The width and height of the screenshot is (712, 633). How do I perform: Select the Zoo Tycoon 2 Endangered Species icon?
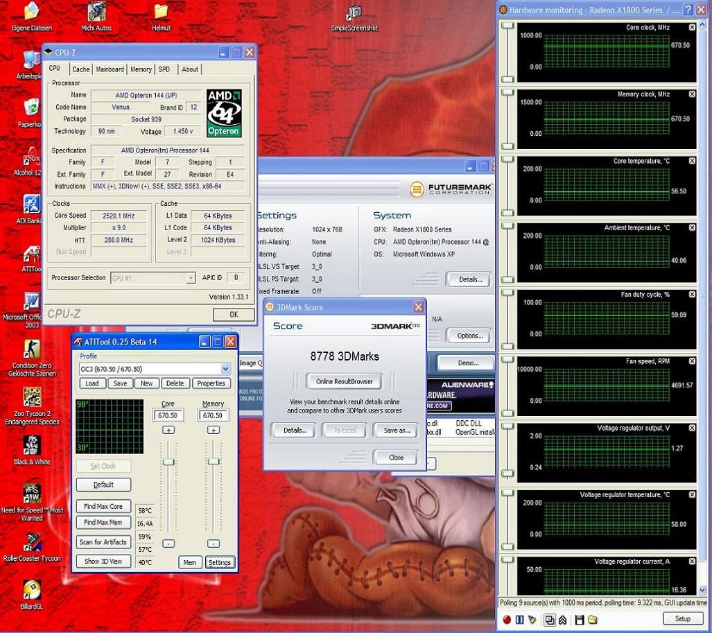[x=32, y=407]
